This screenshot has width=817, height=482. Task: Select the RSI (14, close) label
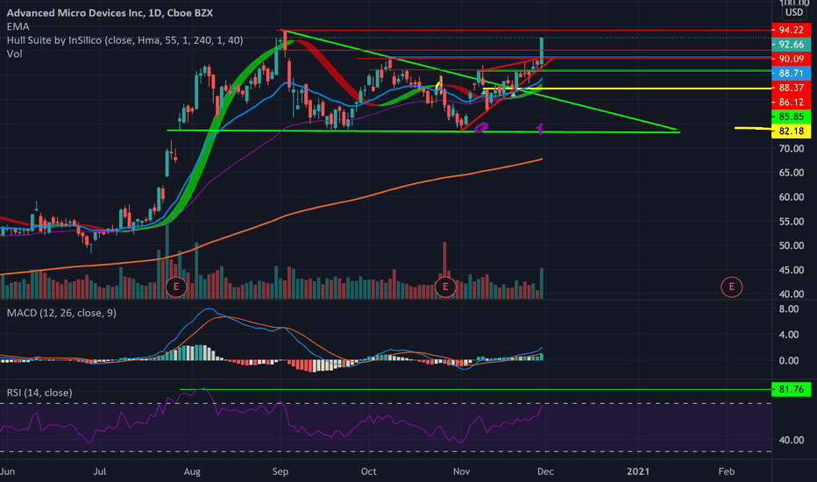[x=39, y=393]
